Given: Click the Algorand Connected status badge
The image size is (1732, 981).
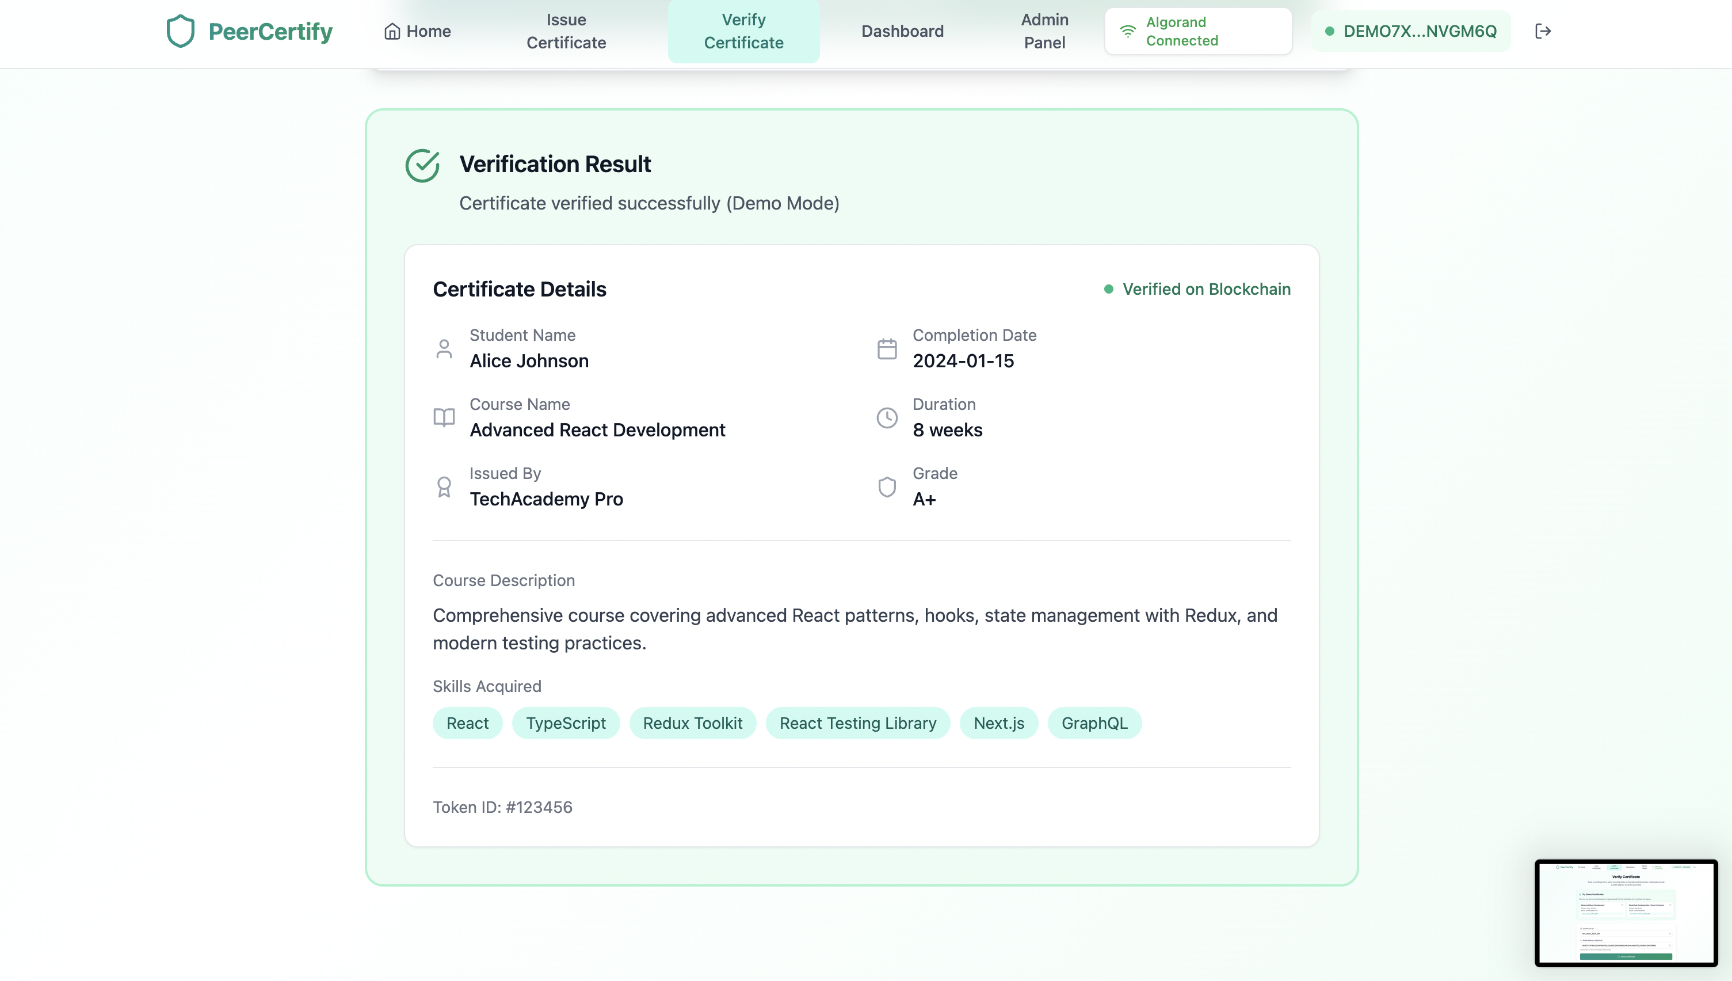Looking at the screenshot, I should tap(1198, 31).
